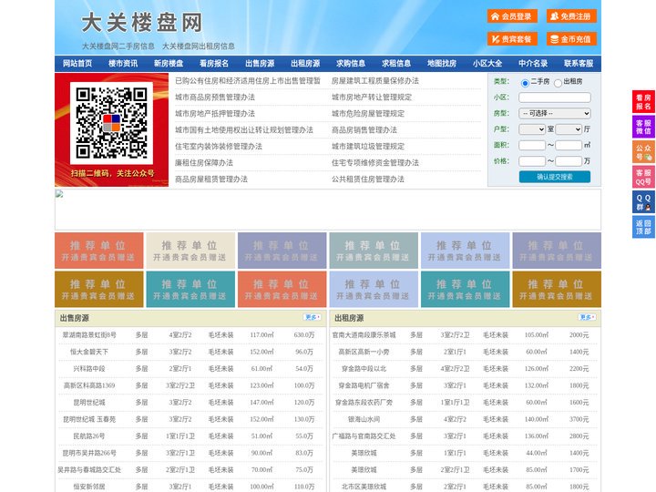Viewport: 656px width, 492px height.
Task: Open the 室 count dropdown
Action: pyautogui.click(x=532, y=129)
